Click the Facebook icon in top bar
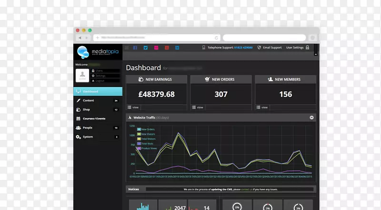The image size is (381, 210). (x=135, y=48)
